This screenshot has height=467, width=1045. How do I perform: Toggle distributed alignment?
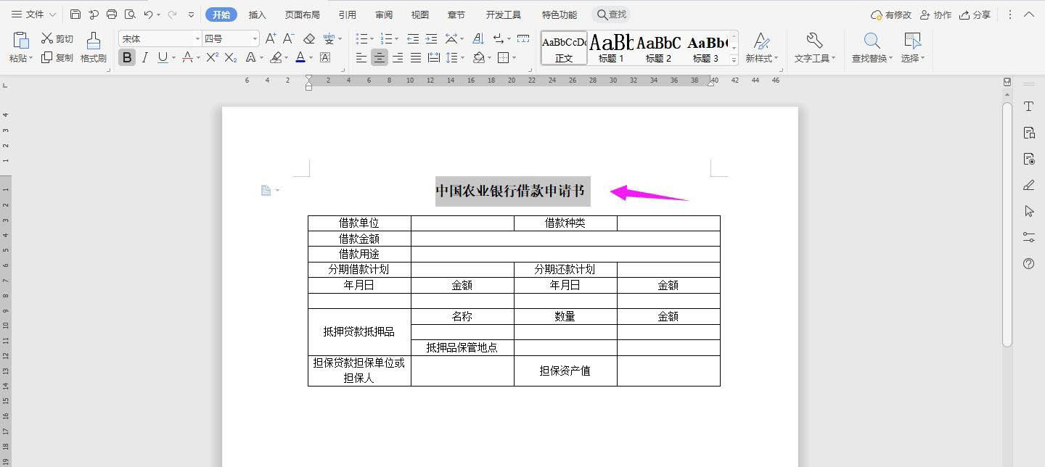click(x=434, y=57)
